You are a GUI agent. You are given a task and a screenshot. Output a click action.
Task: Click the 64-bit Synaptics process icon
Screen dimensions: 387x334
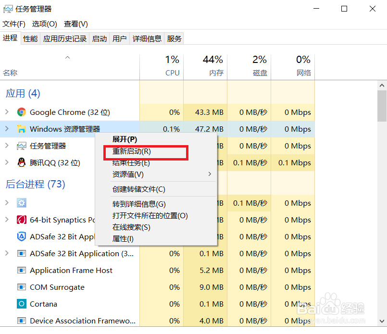(x=22, y=220)
